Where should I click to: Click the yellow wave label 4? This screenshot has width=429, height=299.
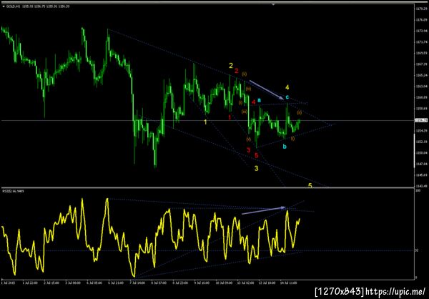pos(287,87)
